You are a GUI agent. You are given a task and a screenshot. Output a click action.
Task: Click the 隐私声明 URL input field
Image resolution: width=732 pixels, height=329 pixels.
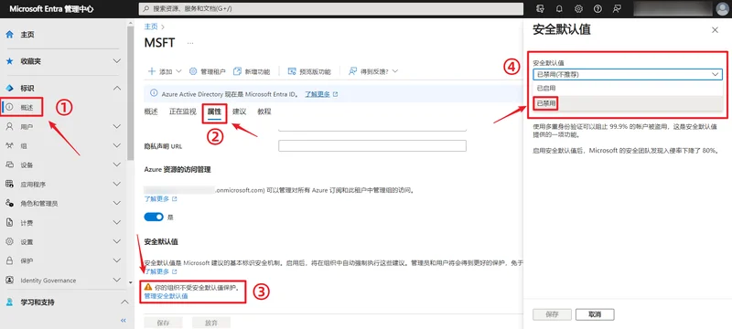point(372,146)
